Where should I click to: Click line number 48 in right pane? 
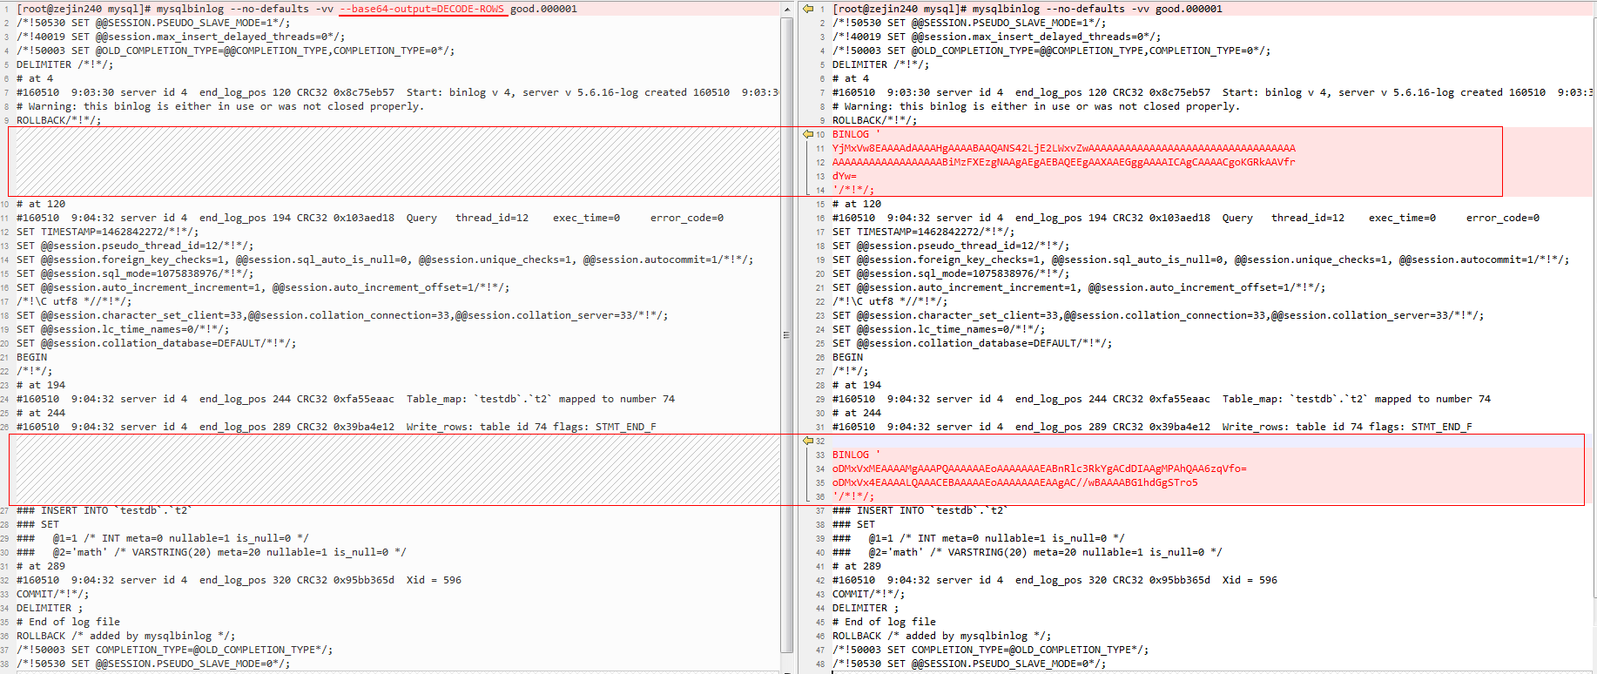point(819,664)
